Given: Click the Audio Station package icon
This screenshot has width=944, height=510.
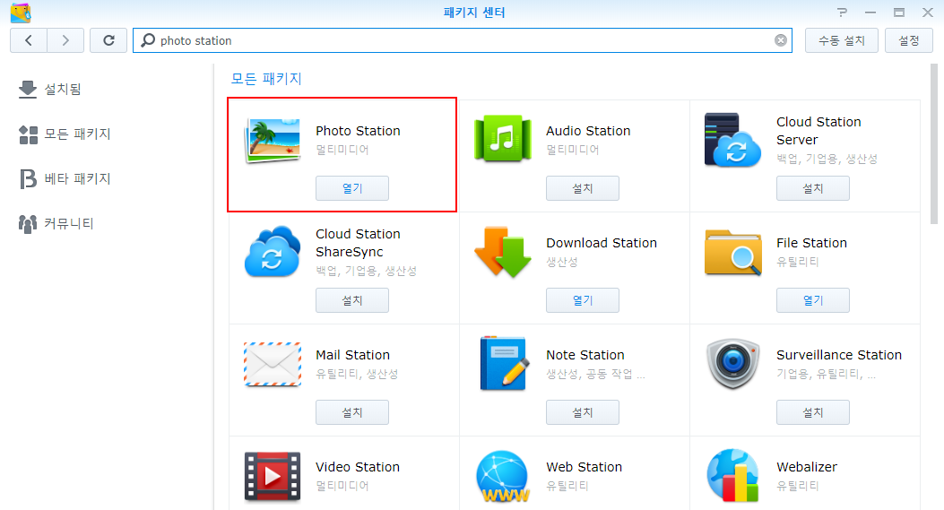Looking at the screenshot, I should (503, 139).
